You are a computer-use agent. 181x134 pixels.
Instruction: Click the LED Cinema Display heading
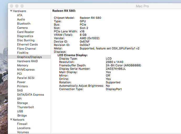pyautogui.click(x=73, y=55)
